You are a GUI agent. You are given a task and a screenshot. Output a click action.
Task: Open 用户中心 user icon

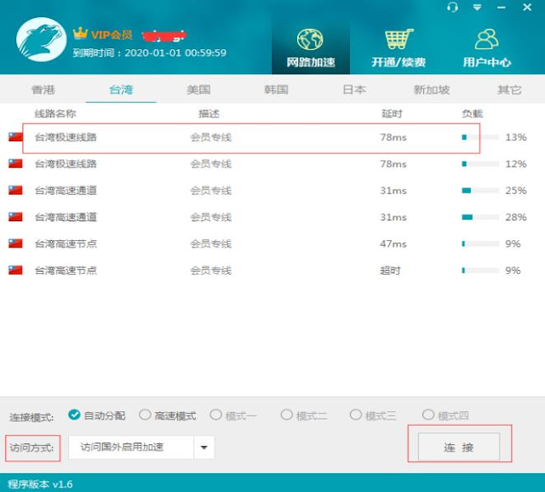point(486,40)
